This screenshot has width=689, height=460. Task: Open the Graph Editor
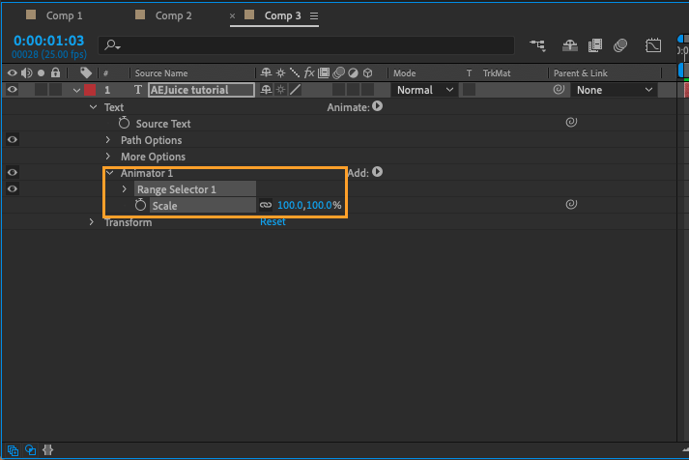tap(653, 45)
